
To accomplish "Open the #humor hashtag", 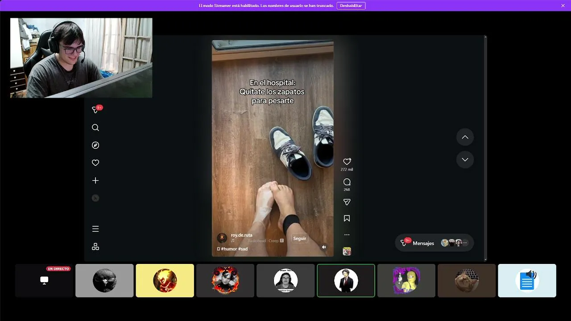I will pos(228,249).
